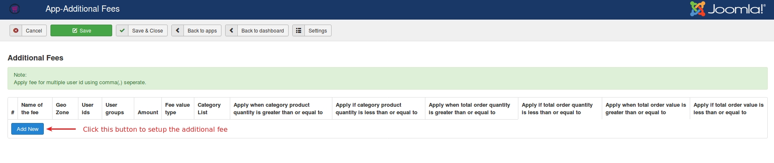
Task: Click the Geo Zone column header
Action: (63, 109)
